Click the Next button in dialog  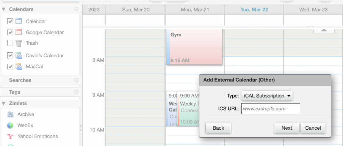pos(287,128)
